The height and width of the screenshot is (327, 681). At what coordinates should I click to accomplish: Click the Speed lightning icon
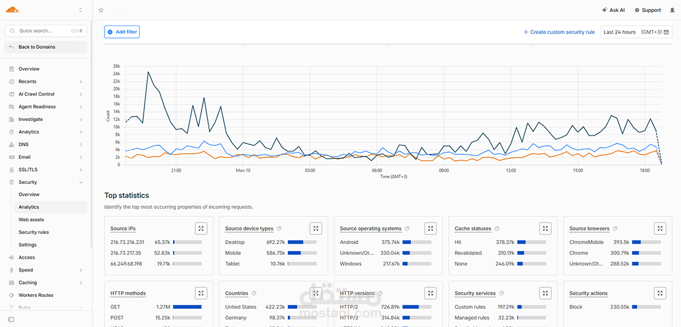(x=12, y=270)
